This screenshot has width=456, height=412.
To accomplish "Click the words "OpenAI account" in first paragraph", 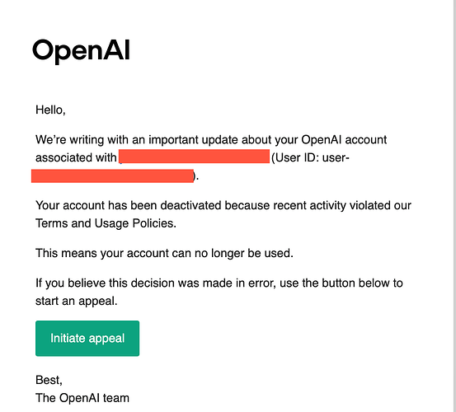I will pos(344,140).
